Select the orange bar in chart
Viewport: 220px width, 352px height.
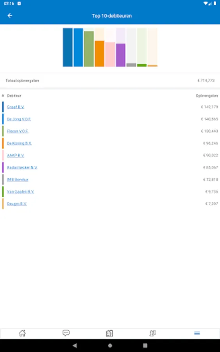tap(99, 54)
